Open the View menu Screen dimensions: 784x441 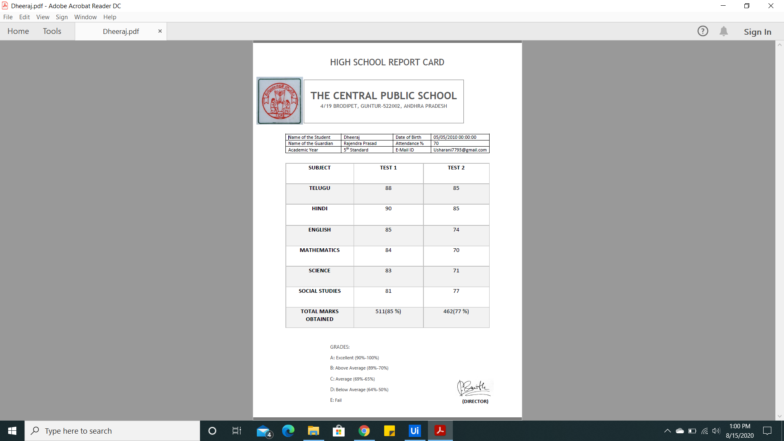(x=42, y=17)
